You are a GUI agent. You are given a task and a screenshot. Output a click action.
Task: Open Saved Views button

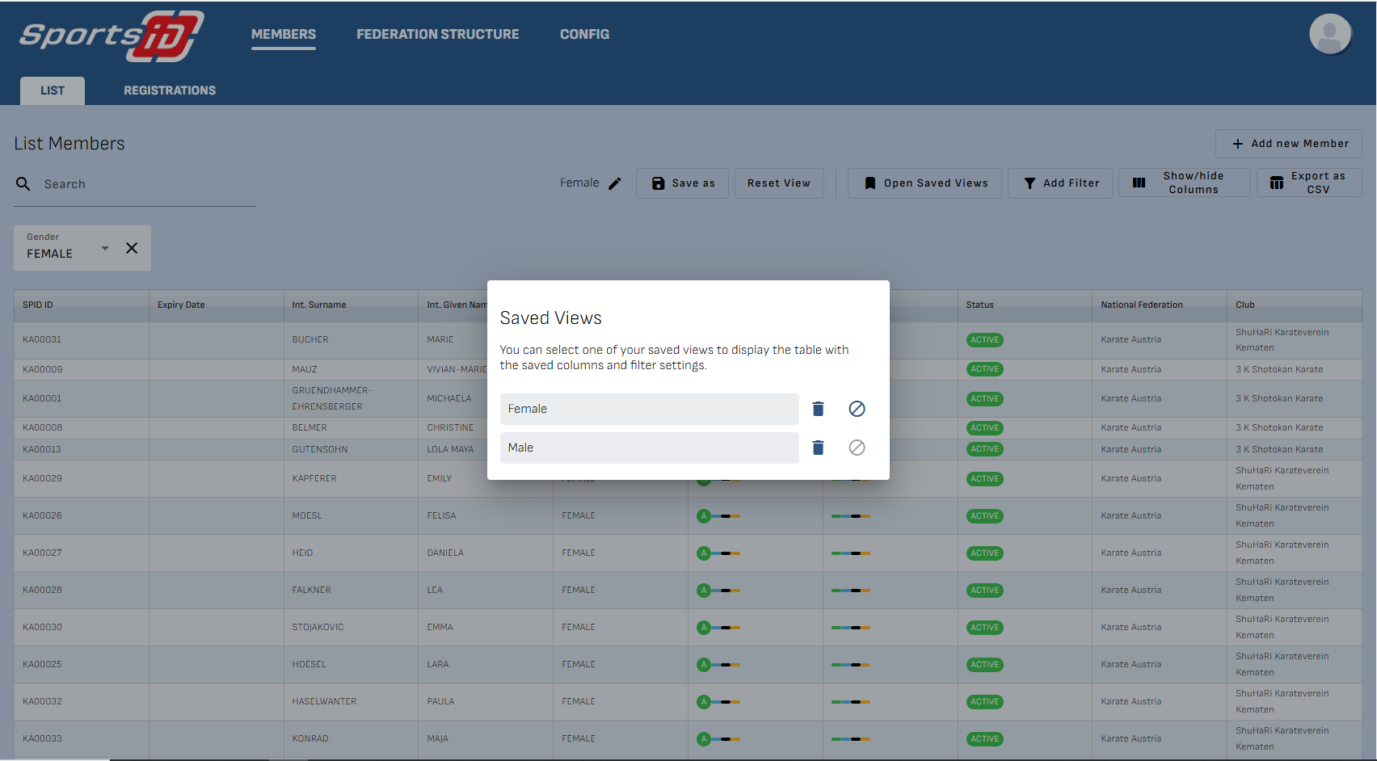(924, 183)
